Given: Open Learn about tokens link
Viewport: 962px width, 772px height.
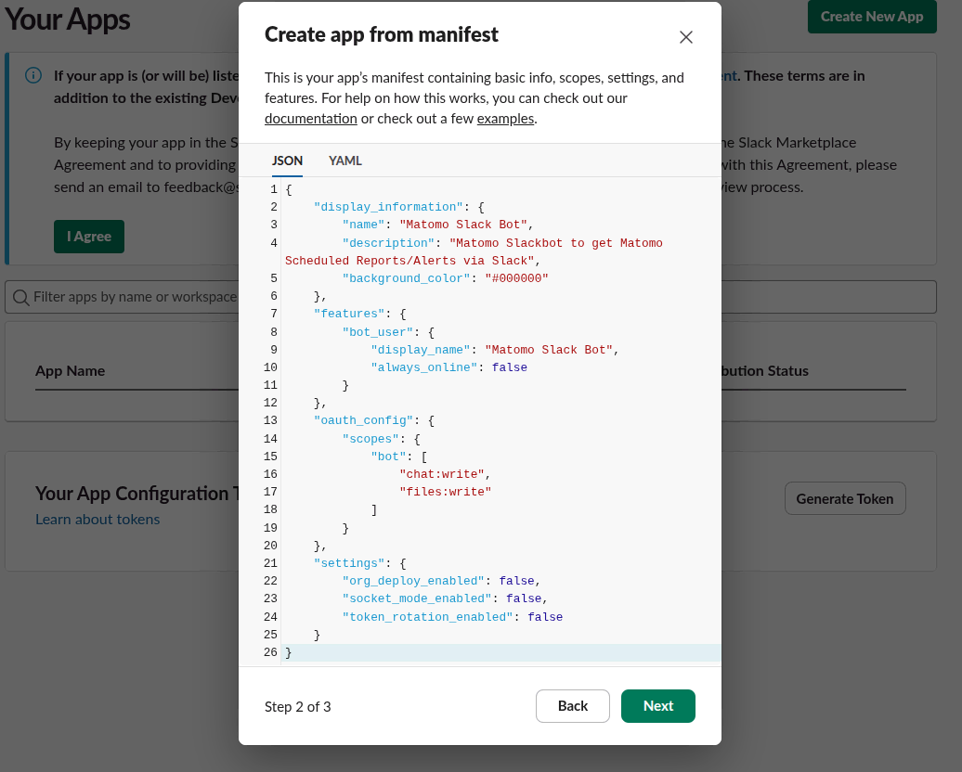Looking at the screenshot, I should [97, 520].
